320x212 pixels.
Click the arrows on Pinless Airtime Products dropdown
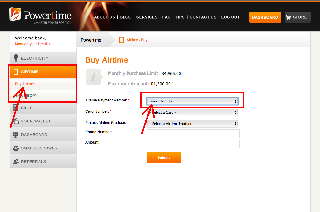pos(235,124)
